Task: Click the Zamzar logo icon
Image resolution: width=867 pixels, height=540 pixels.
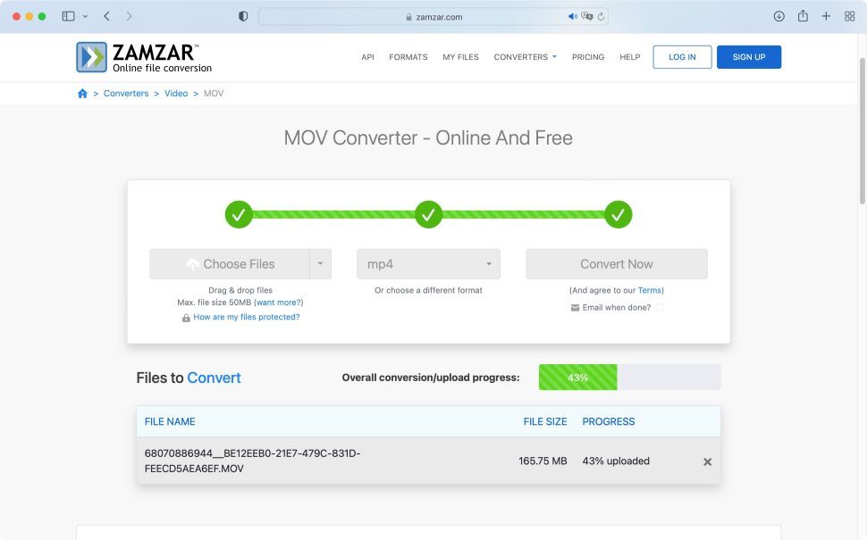Action: pyautogui.click(x=90, y=56)
